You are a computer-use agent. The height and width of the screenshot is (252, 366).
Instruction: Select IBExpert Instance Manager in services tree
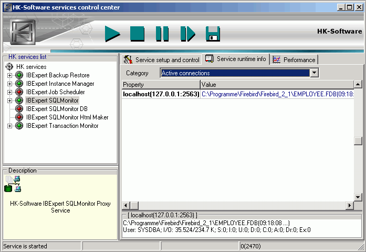(x=60, y=84)
